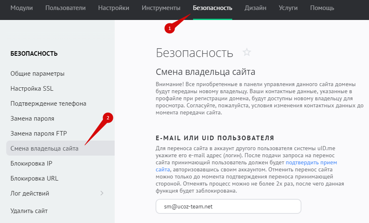The image size is (369, 223).
Task: Open the Модули menu
Action: [21, 8]
